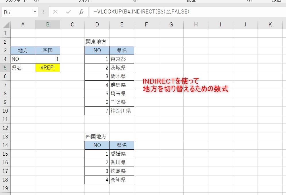Click the 香川県 cell
The image size is (286, 195).
[x=122, y=162]
